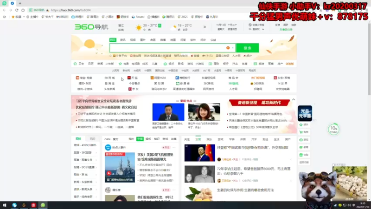
Task: Open the bookmarks dropdown arrow next to 收藏
Action: [x=24, y=17]
